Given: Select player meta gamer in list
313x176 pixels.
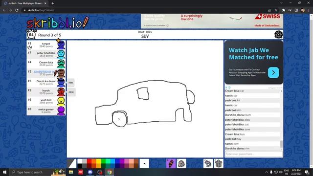Looking at the screenshot, I should pos(46,110).
